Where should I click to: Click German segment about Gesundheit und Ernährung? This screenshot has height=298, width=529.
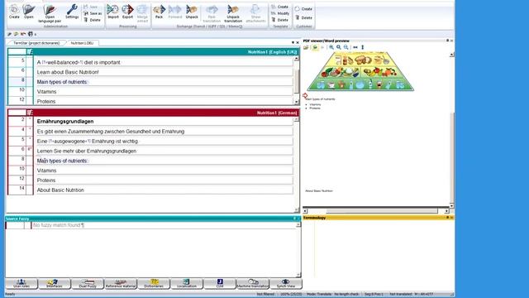[164, 132]
